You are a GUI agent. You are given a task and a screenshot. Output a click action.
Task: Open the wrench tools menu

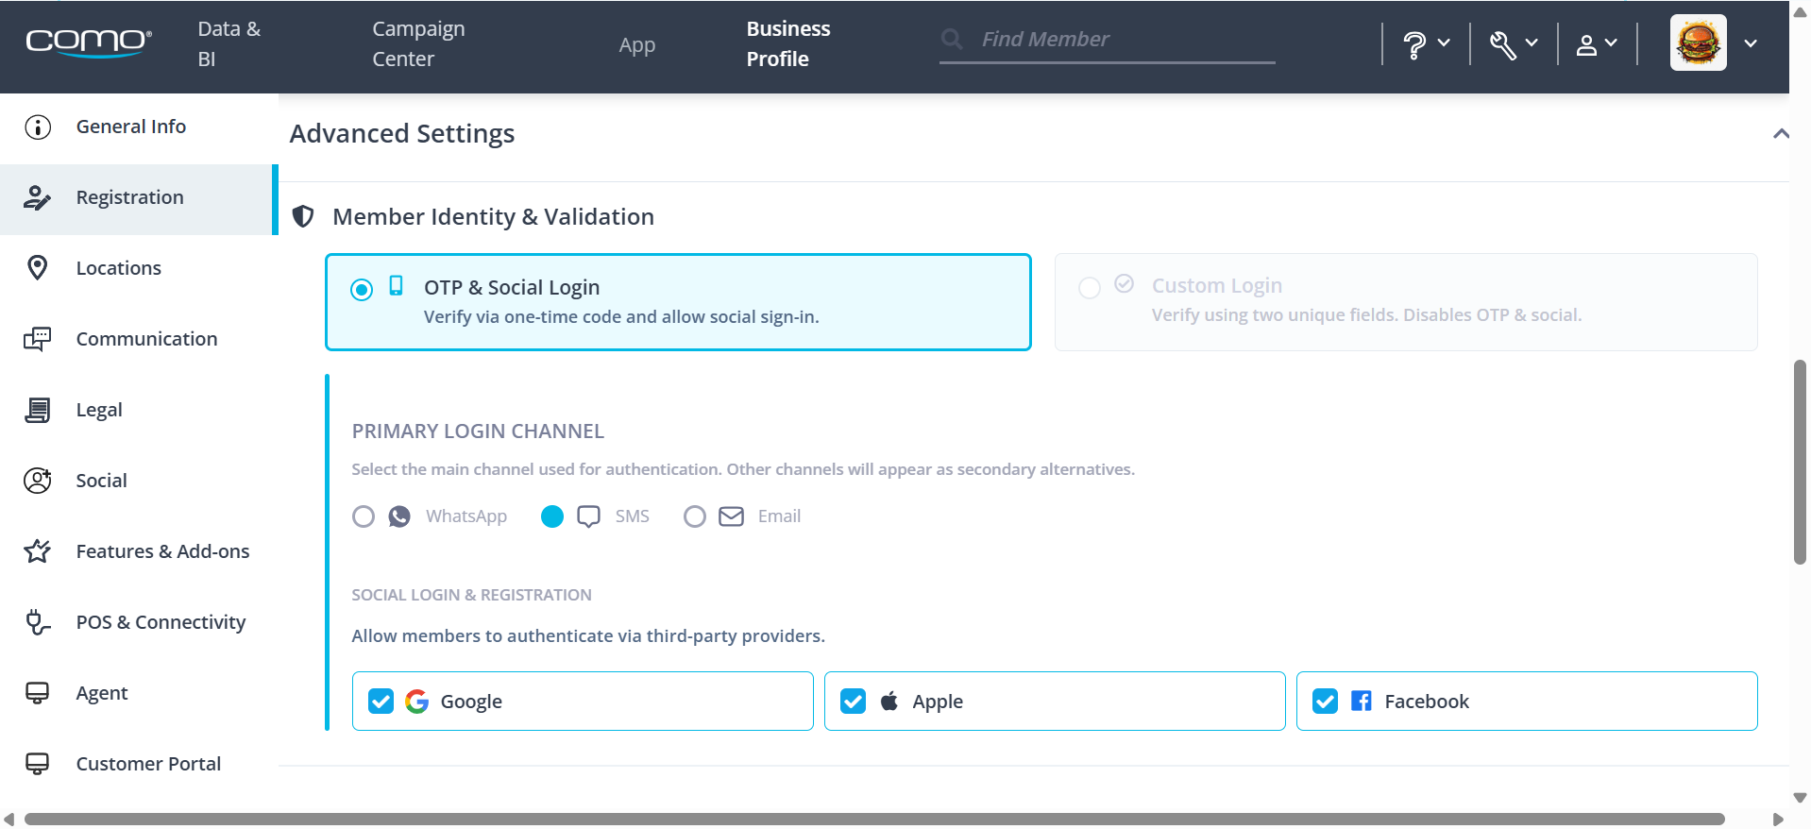click(x=1514, y=43)
